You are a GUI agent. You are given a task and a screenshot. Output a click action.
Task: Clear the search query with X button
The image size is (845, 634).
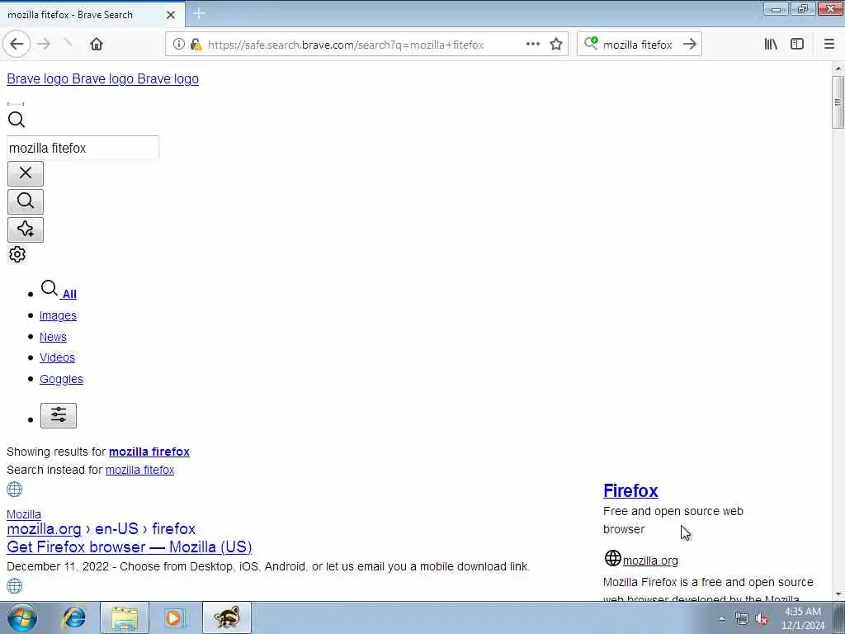click(26, 173)
